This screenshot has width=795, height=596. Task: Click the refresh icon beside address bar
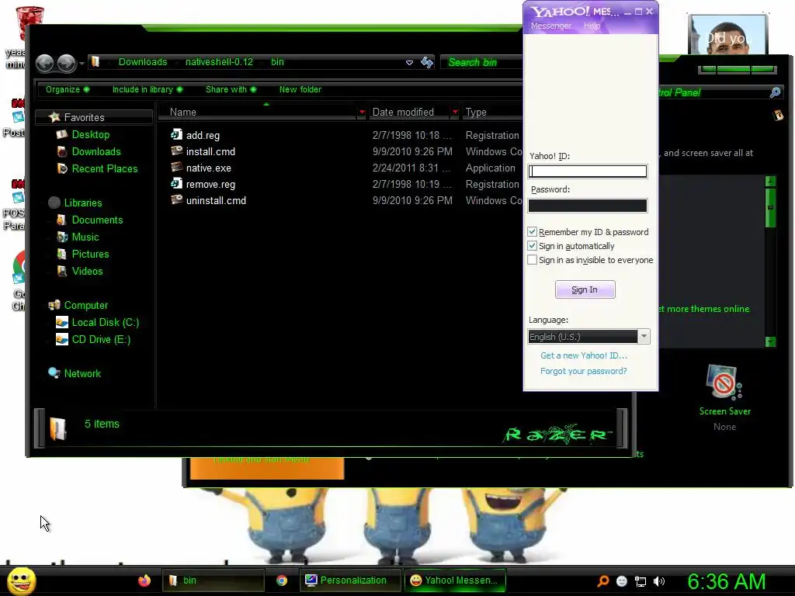pyautogui.click(x=427, y=62)
